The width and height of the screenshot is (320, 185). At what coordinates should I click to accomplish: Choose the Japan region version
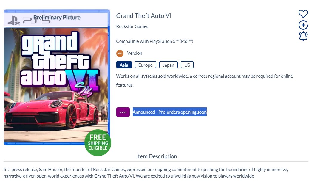168,65
